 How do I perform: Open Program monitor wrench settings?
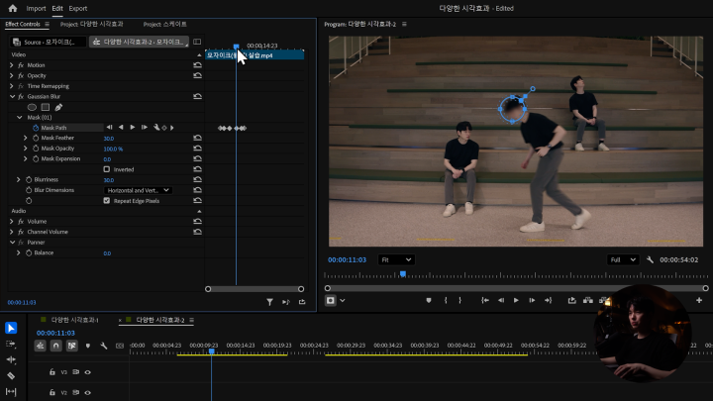coord(650,259)
